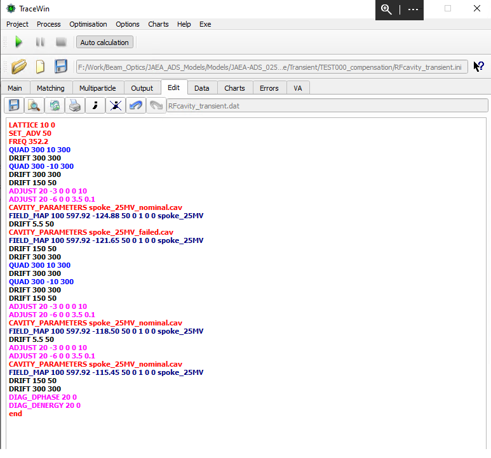Click the line 'SET_ADV 50'
The width and height of the screenshot is (491, 458).
(x=30, y=133)
